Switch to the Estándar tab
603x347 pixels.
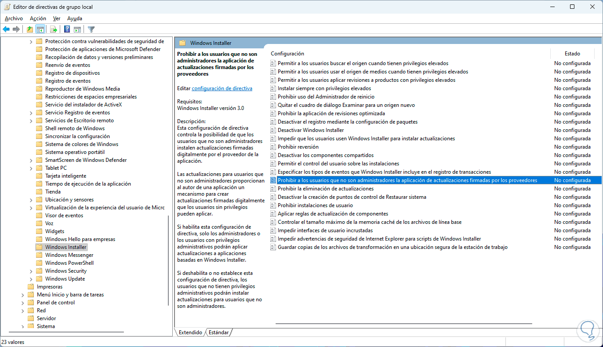tap(218, 332)
